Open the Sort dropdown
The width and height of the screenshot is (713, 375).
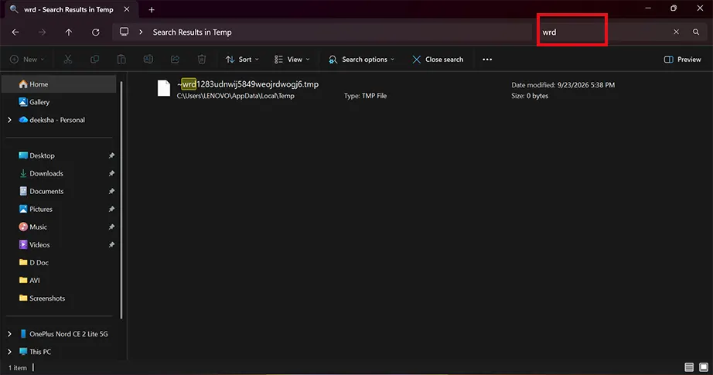coord(242,60)
